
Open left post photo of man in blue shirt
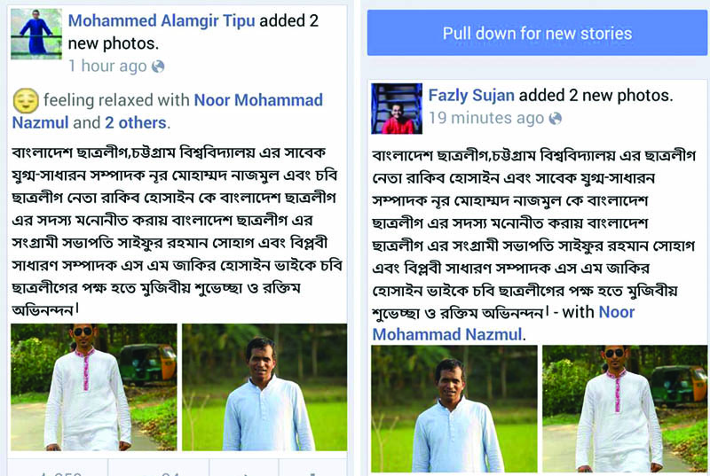[264, 387]
